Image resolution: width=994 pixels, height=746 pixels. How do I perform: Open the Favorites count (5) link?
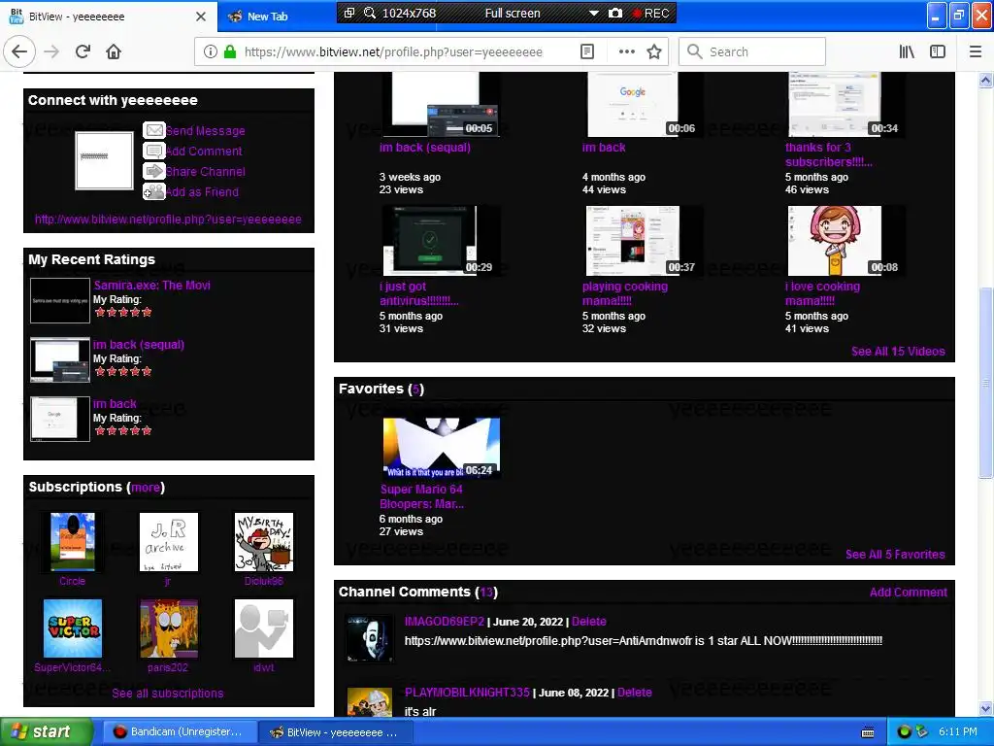click(x=415, y=389)
